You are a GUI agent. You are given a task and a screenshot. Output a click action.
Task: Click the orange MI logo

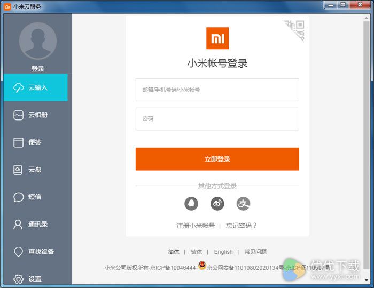pos(217,38)
